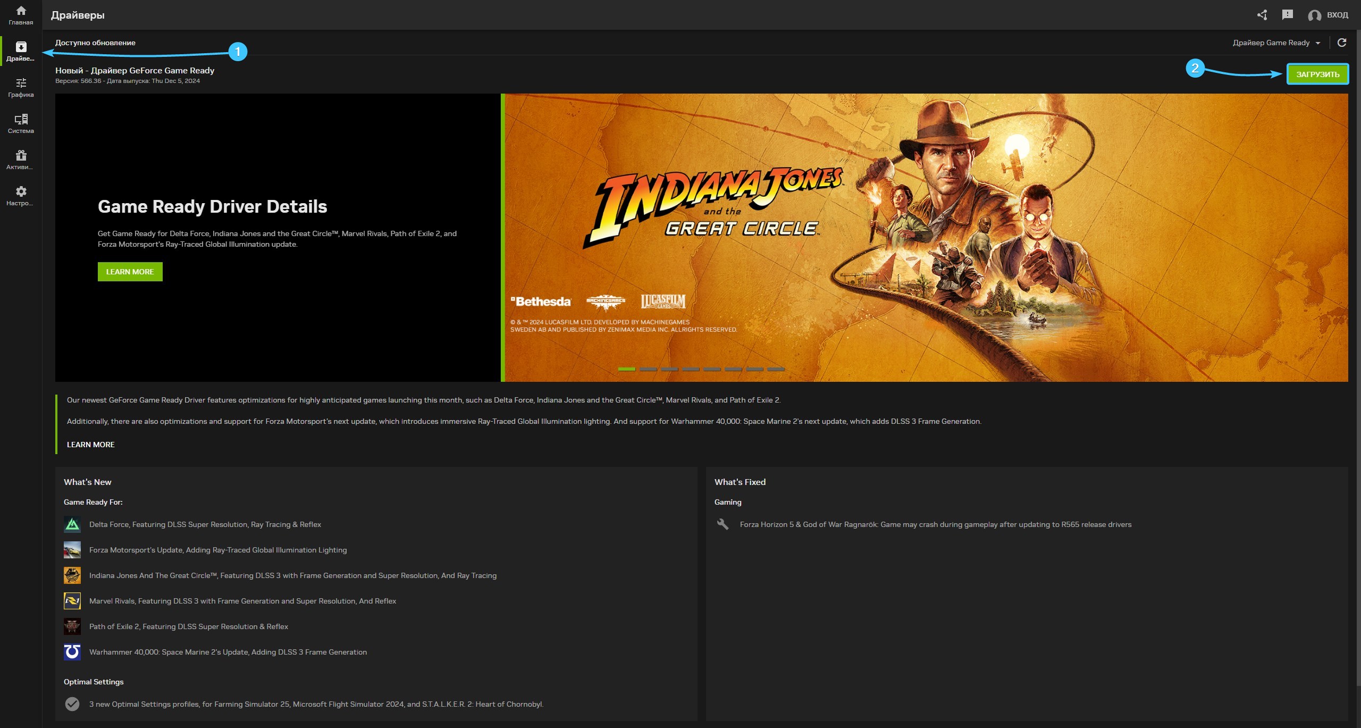This screenshot has width=1361, height=728.
Task: Open LEARN MORE link below description
Action: point(91,445)
